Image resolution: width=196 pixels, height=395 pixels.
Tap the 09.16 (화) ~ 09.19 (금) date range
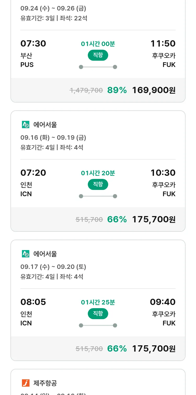(53, 138)
